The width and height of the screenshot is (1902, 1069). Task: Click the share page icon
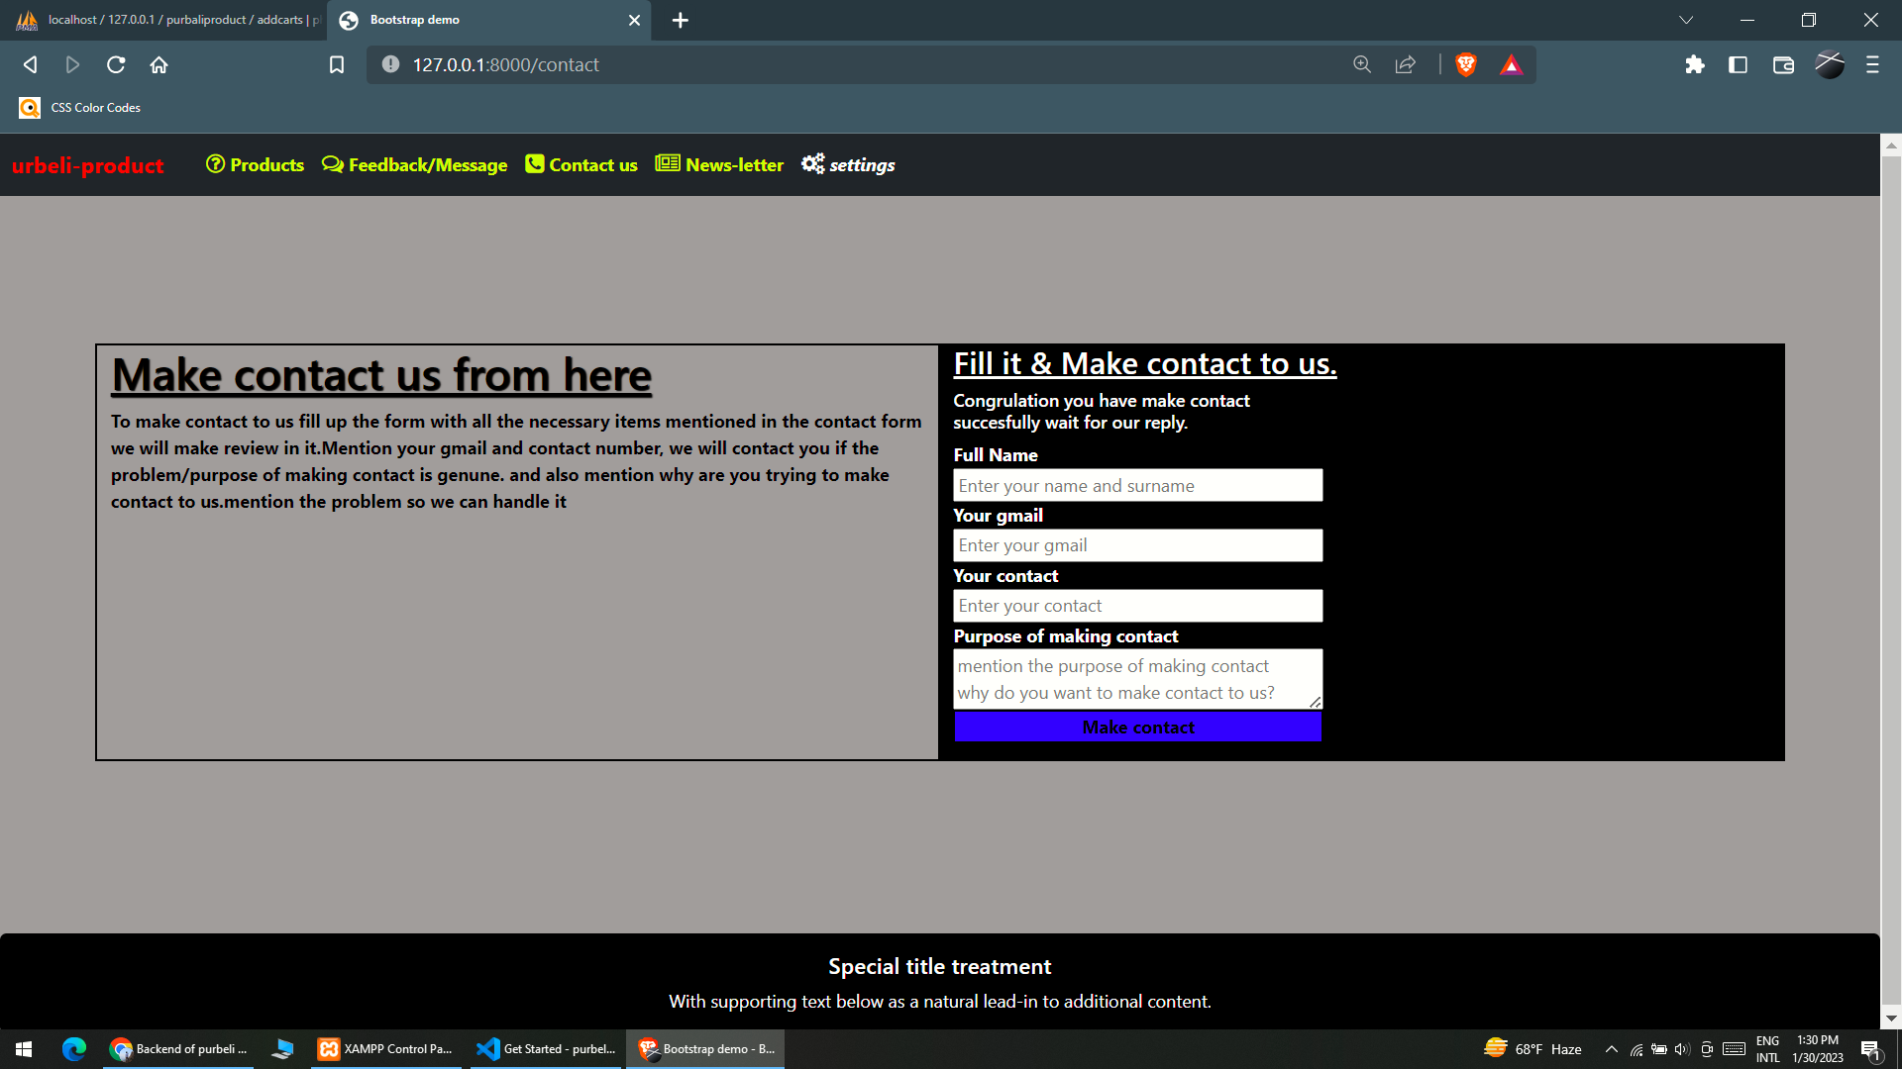pyautogui.click(x=1405, y=64)
